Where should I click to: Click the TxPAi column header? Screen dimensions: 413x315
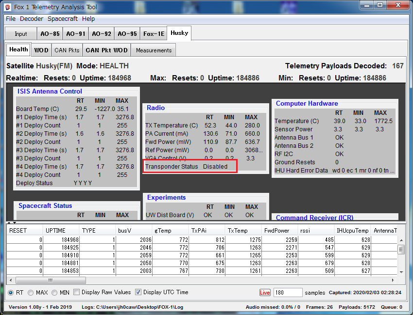[x=206, y=231]
